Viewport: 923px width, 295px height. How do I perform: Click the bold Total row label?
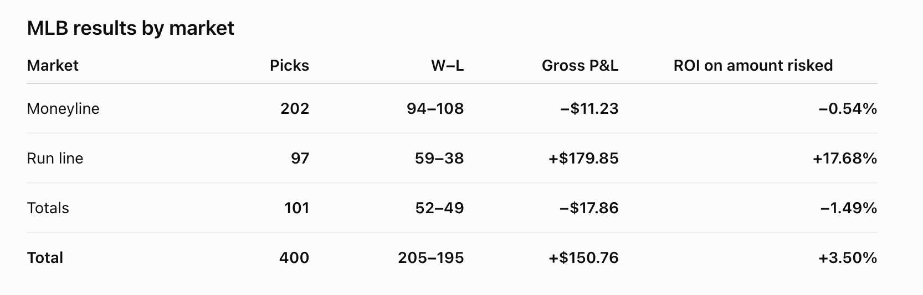pos(45,258)
